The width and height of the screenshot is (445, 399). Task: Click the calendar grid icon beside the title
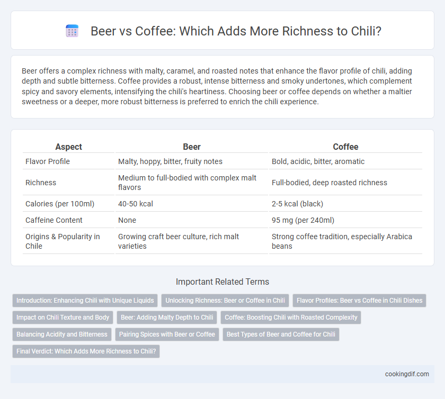click(72, 31)
